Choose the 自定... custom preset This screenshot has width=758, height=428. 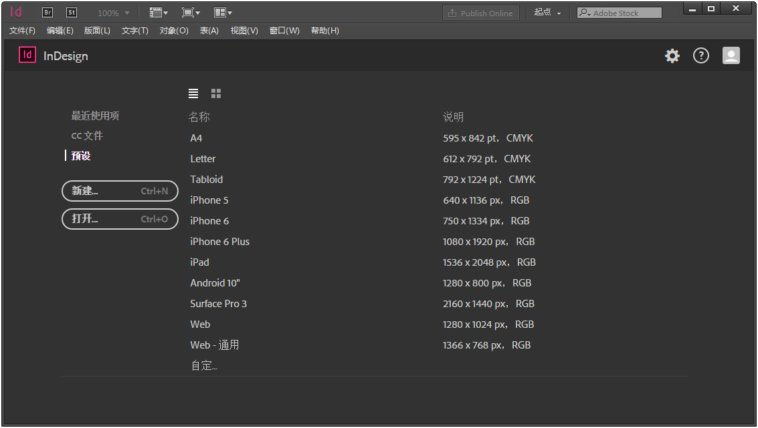pyautogui.click(x=204, y=366)
